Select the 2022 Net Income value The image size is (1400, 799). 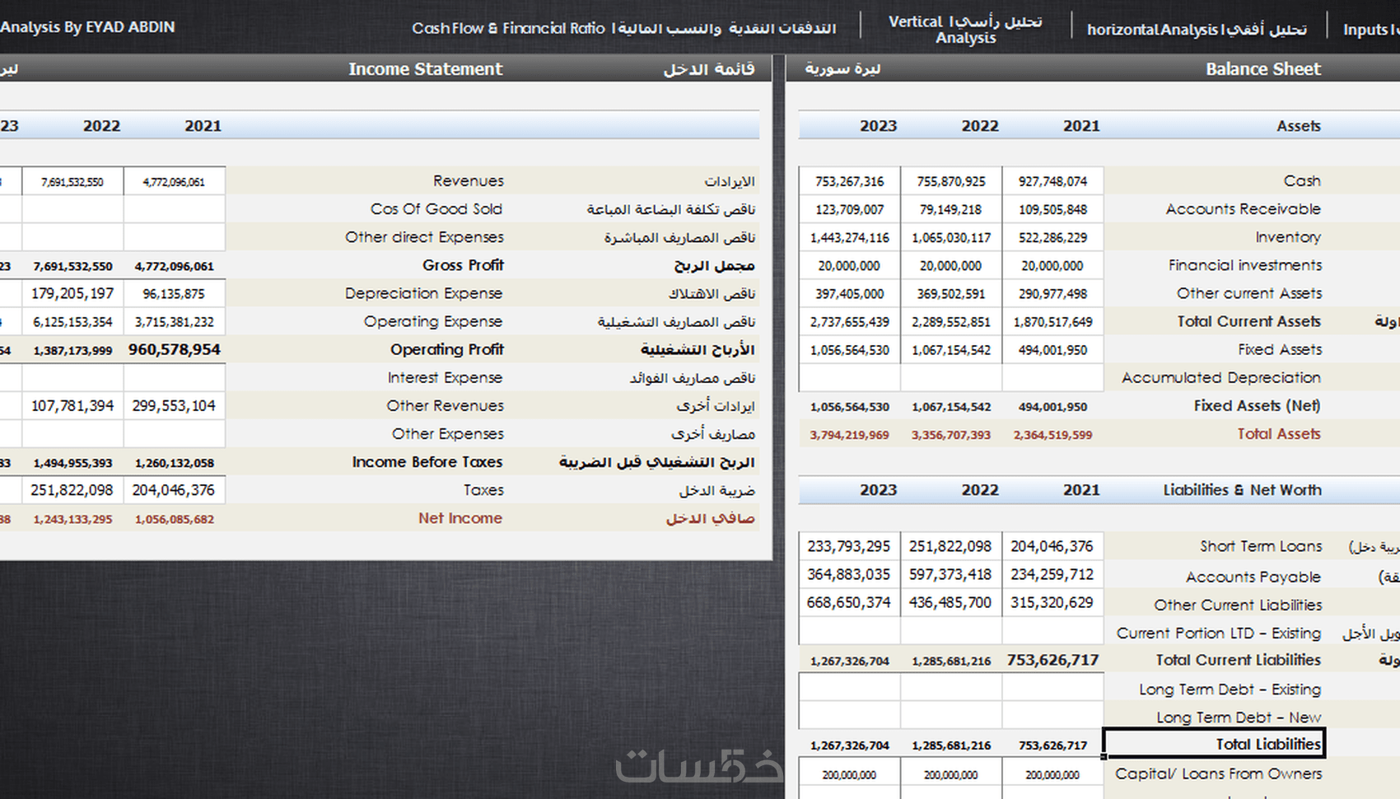(x=72, y=519)
